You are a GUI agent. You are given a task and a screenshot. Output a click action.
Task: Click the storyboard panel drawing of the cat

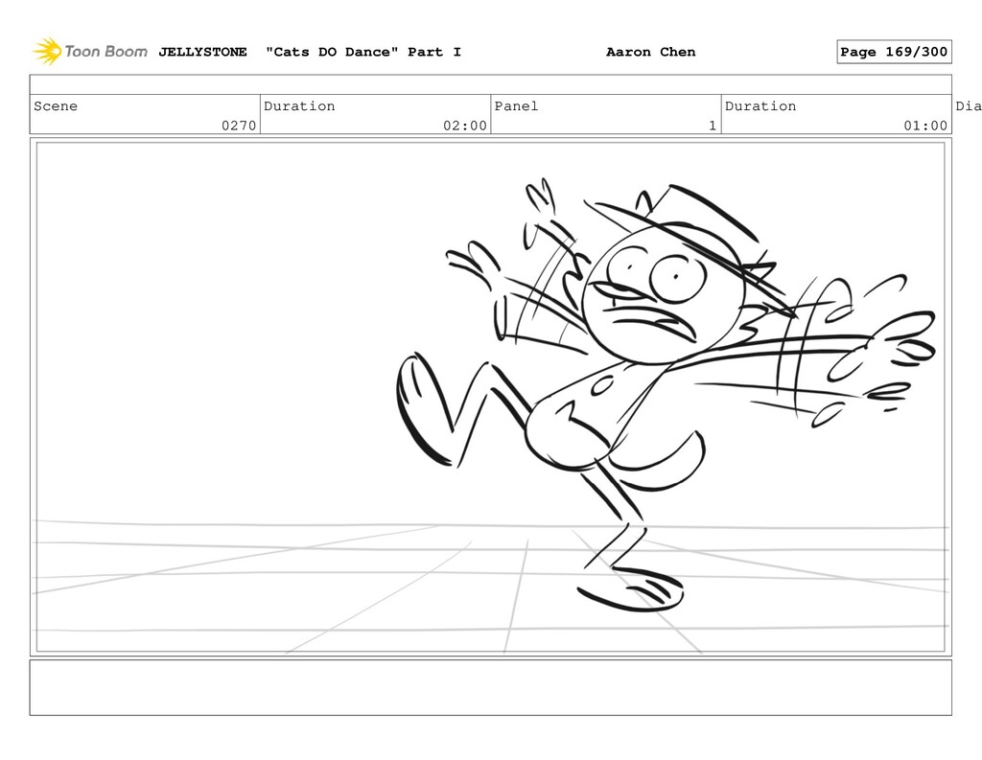coord(490,397)
